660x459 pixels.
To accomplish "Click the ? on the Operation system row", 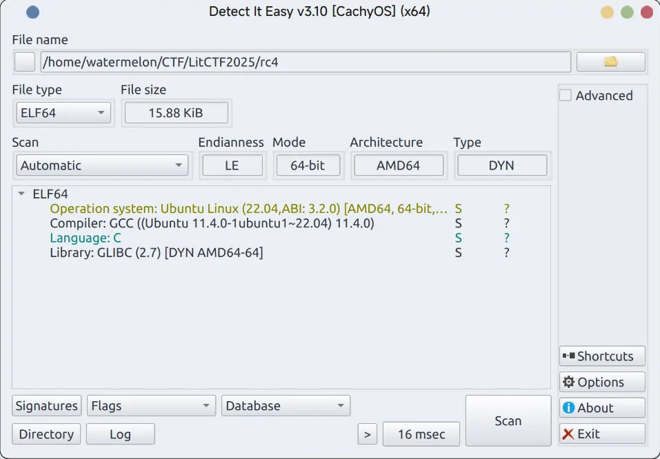I will tap(507, 209).
